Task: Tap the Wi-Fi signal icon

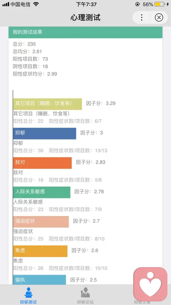Action: (36, 4)
